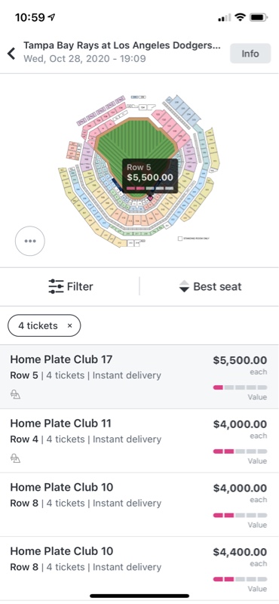Select Home Plate Club 10 $4,400.00 listing
Viewport: 279px width, 604px height.
point(139,569)
